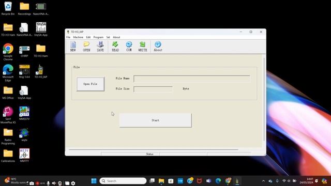Select the Recycle Bin desktop icon
The height and width of the screenshot is (186, 331).
(8, 8)
